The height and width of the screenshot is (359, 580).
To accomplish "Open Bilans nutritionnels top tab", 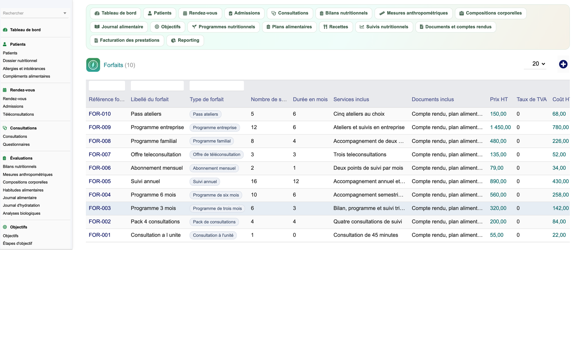I will pyautogui.click(x=344, y=13).
